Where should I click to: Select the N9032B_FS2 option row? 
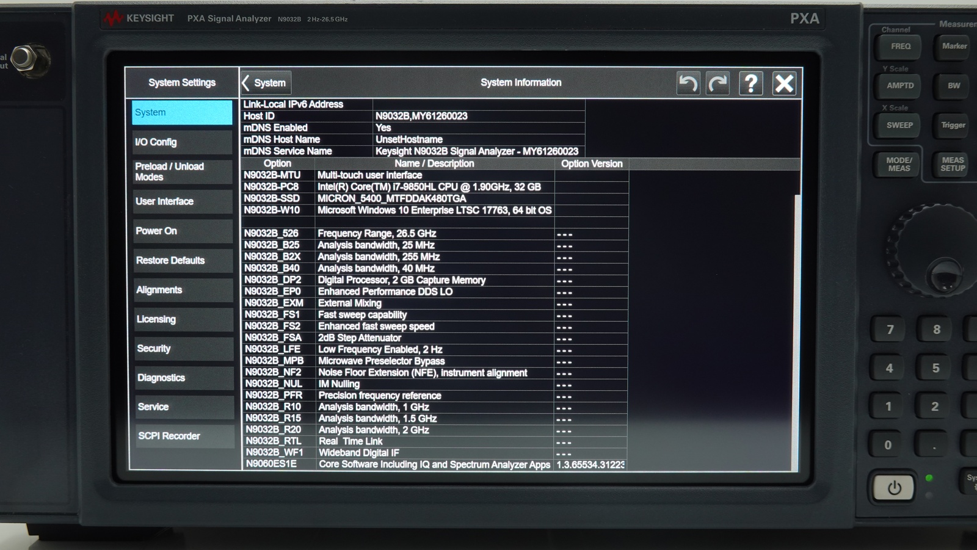[435, 326]
